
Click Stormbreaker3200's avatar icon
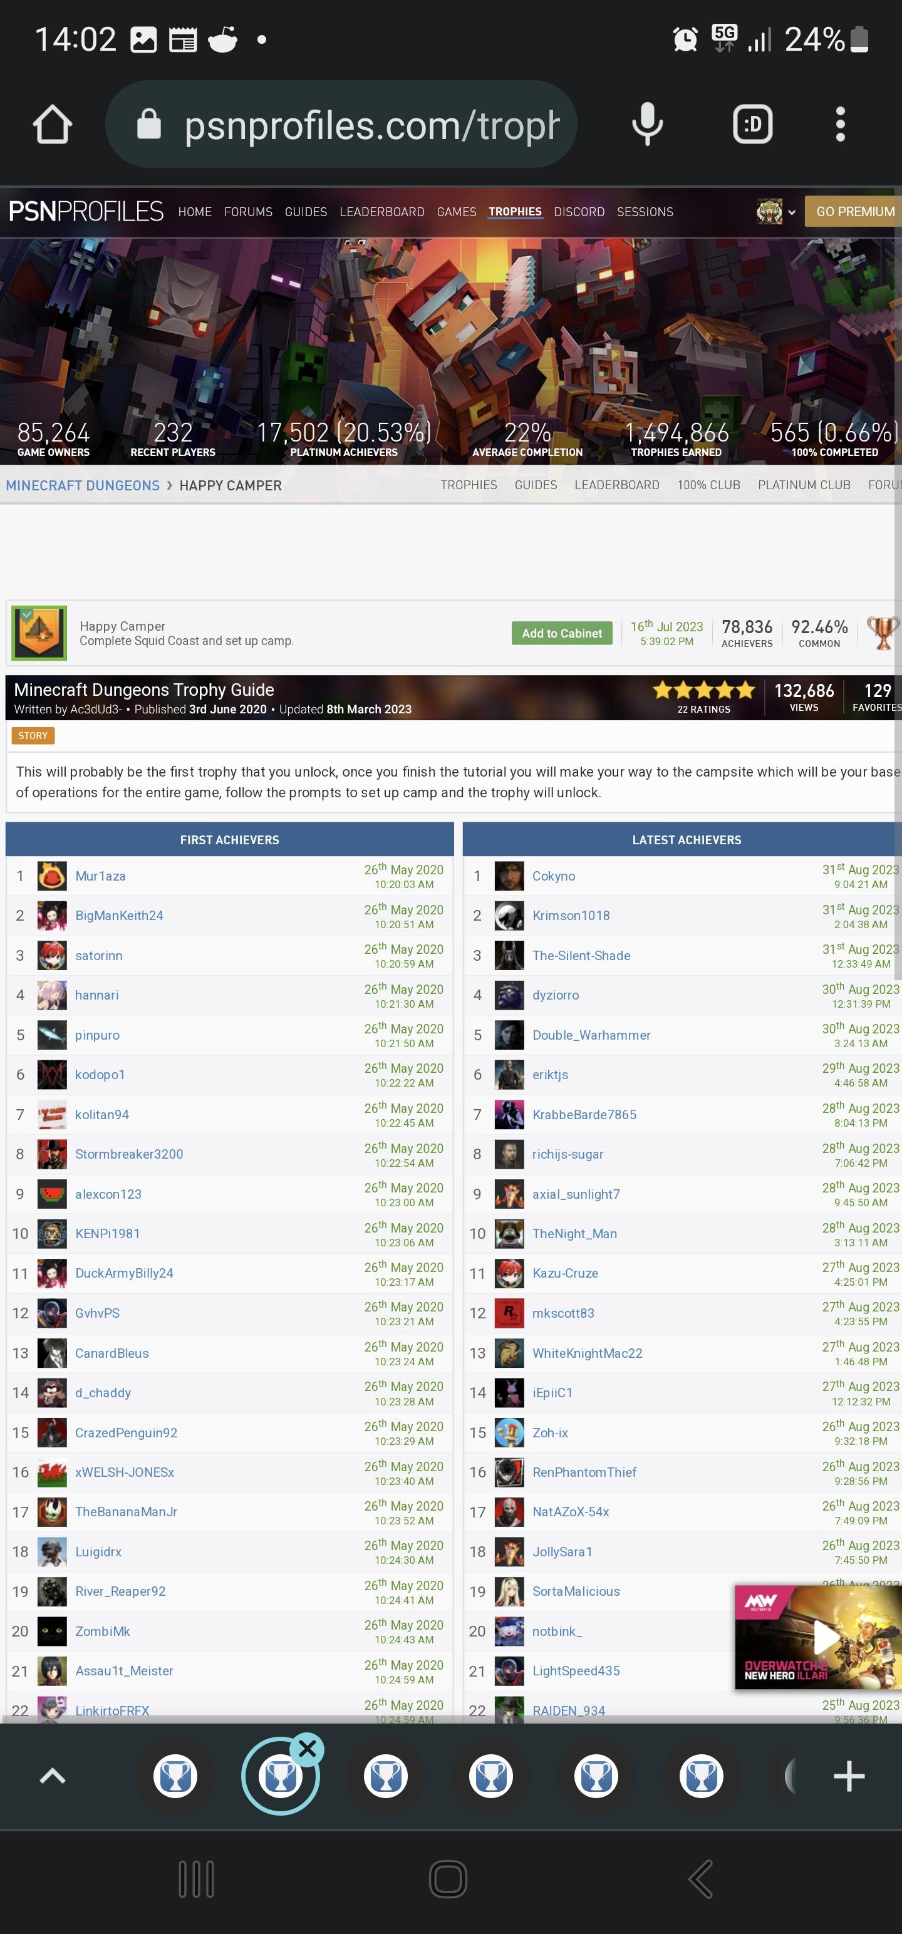52,1154
